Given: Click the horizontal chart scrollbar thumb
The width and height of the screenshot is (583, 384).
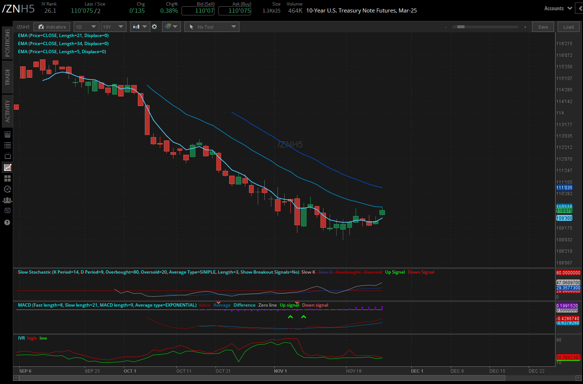Looking at the screenshot, I should 262,377.
